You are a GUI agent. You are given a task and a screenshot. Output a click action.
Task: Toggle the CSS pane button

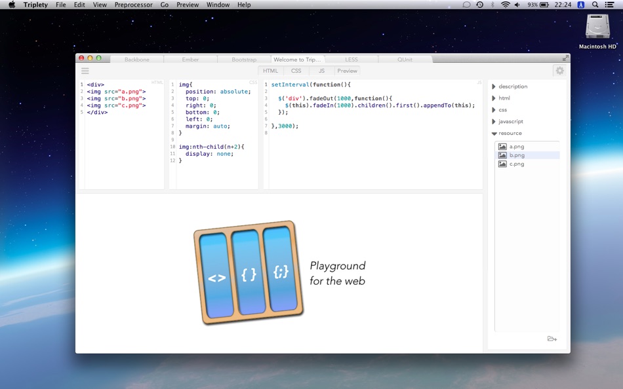[x=296, y=71]
